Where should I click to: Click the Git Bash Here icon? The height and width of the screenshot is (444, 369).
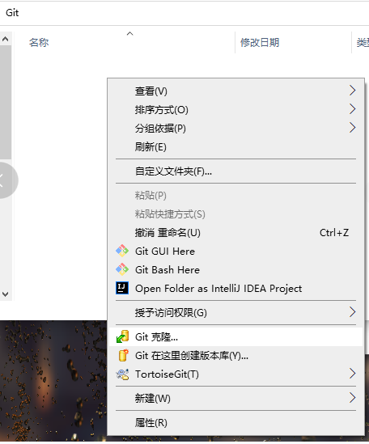point(122,269)
